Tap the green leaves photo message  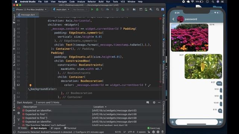tap(203, 66)
